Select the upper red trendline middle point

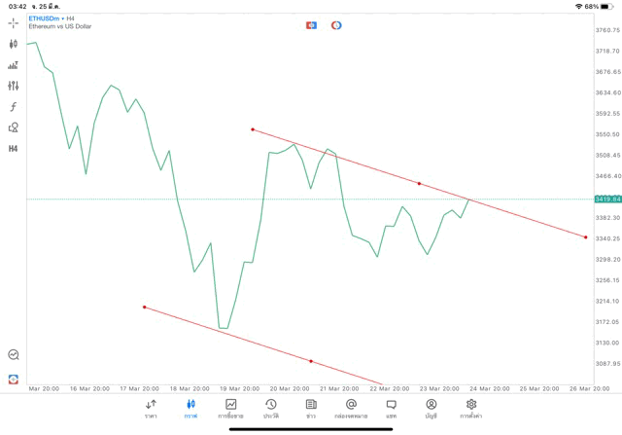click(x=419, y=183)
